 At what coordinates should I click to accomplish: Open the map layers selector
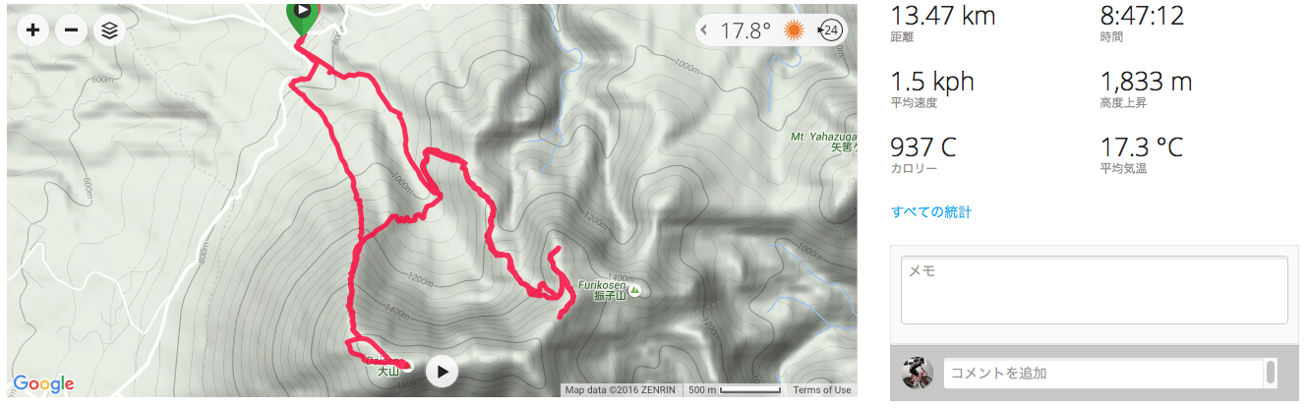(109, 29)
